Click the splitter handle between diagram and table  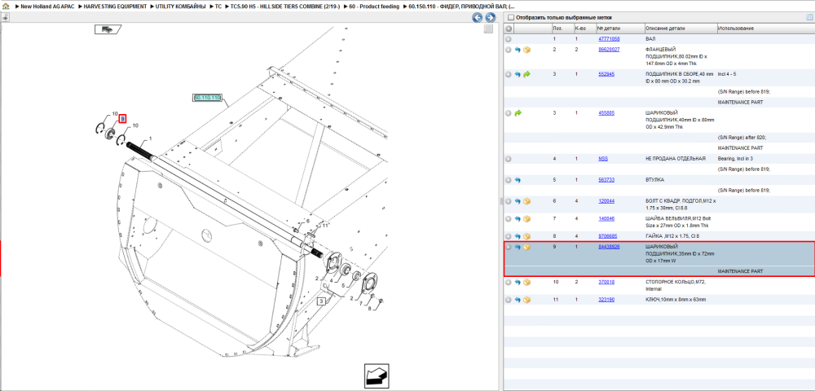pyautogui.click(x=501, y=201)
